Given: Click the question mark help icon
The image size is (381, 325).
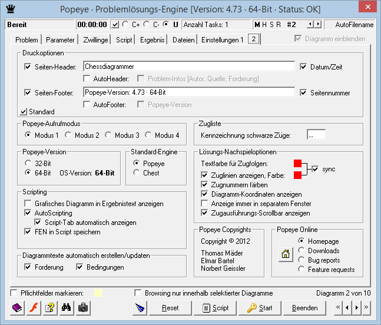Looking at the screenshot, I should [x=50, y=308].
